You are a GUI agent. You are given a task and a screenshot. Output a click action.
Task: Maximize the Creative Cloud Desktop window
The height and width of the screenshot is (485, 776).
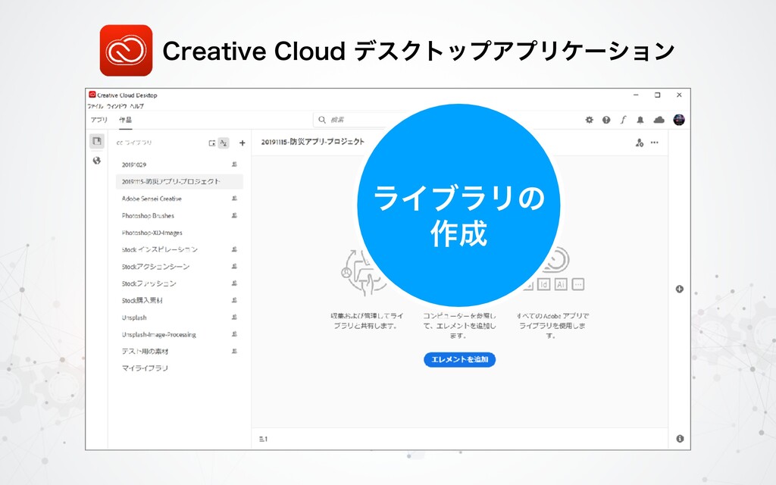657,95
